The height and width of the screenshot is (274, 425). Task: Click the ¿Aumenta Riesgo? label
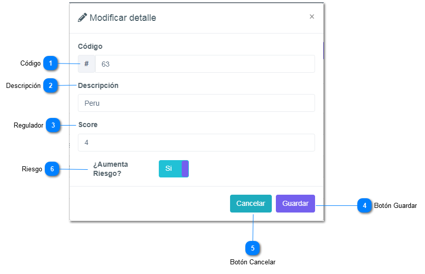(110, 169)
